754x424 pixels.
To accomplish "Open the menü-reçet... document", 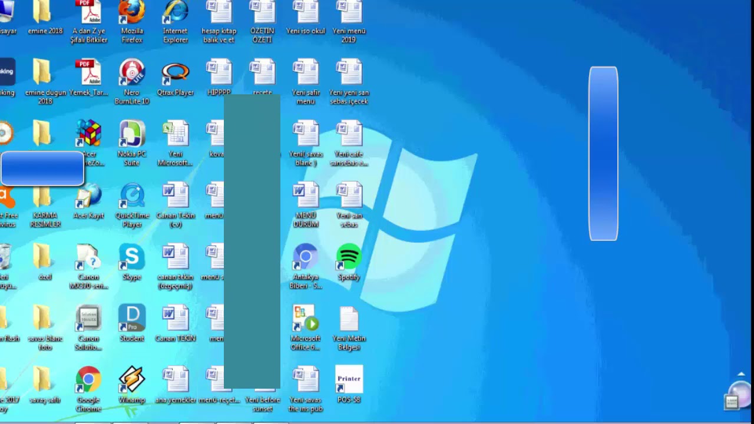I will pyautogui.click(x=219, y=385).
